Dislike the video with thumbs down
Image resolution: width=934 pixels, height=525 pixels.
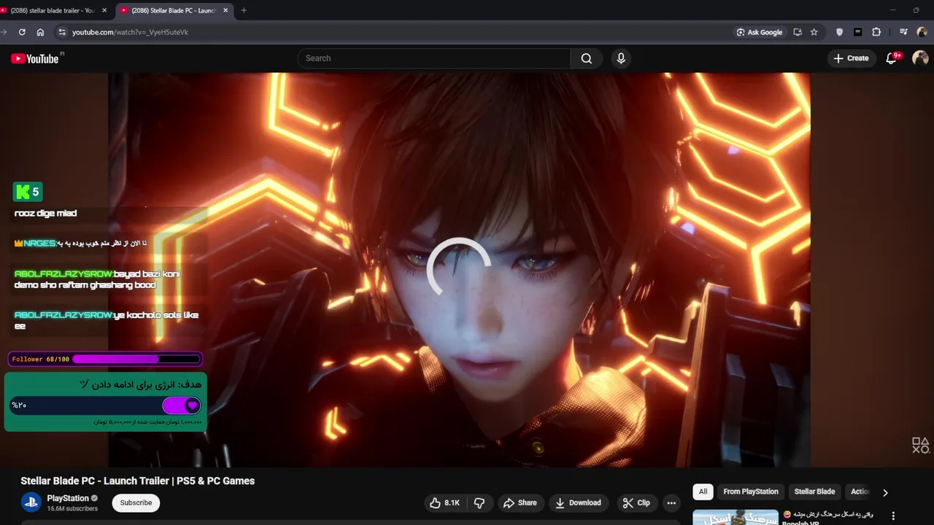[479, 502]
